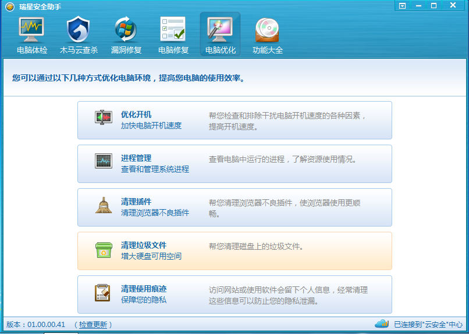Screen dimensions: 469x334
Task: Switch to the 木马云查杀 tab label
Action: 79,50
